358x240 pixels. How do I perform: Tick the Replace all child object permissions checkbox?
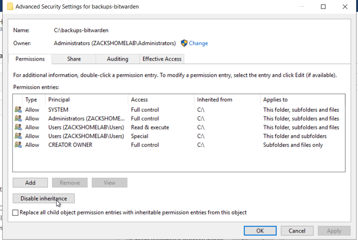click(15, 212)
